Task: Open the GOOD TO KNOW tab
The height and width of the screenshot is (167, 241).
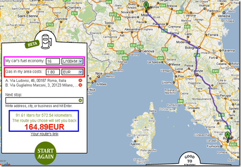Action: pyautogui.click(x=189, y=161)
